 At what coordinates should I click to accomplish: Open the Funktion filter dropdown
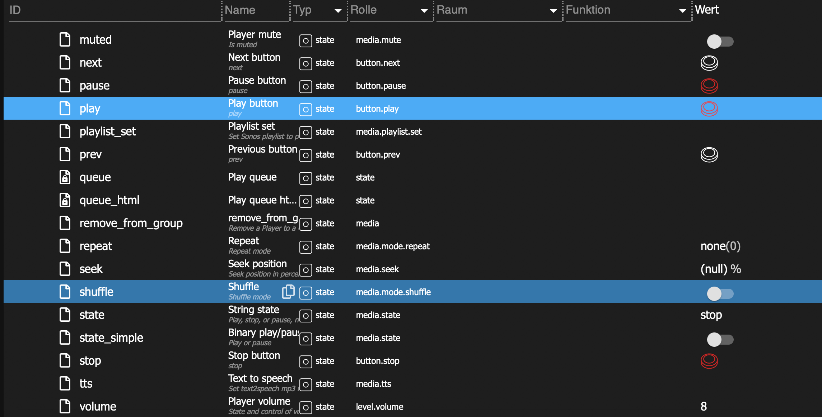point(682,11)
